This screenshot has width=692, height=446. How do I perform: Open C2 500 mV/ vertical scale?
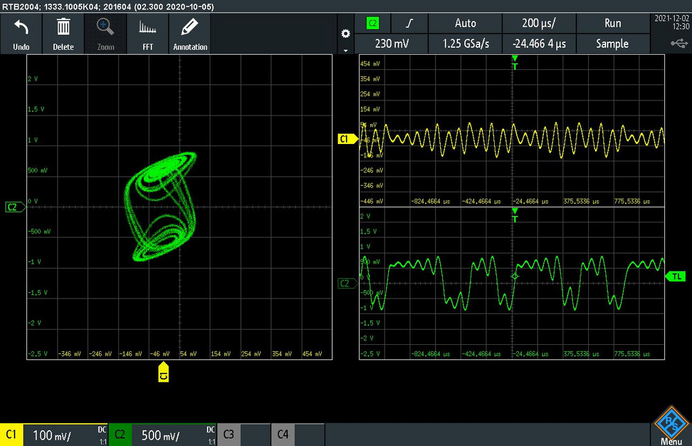point(174,436)
